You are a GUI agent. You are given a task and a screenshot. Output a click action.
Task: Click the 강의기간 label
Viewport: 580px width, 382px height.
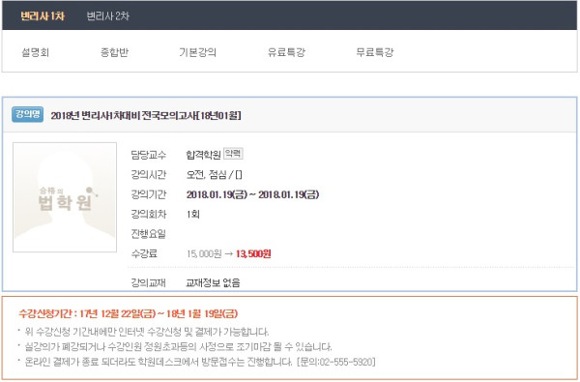tap(148, 194)
